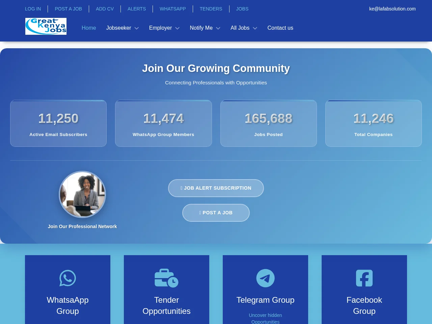Click the briefcase-clock Tender Opportunities icon
The image size is (432, 324).
[x=166, y=278]
